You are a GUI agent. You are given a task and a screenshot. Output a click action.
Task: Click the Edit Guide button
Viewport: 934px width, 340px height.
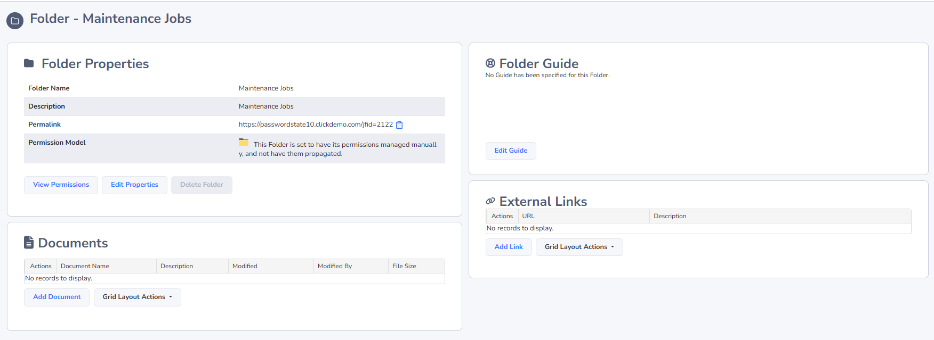(511, 151)
